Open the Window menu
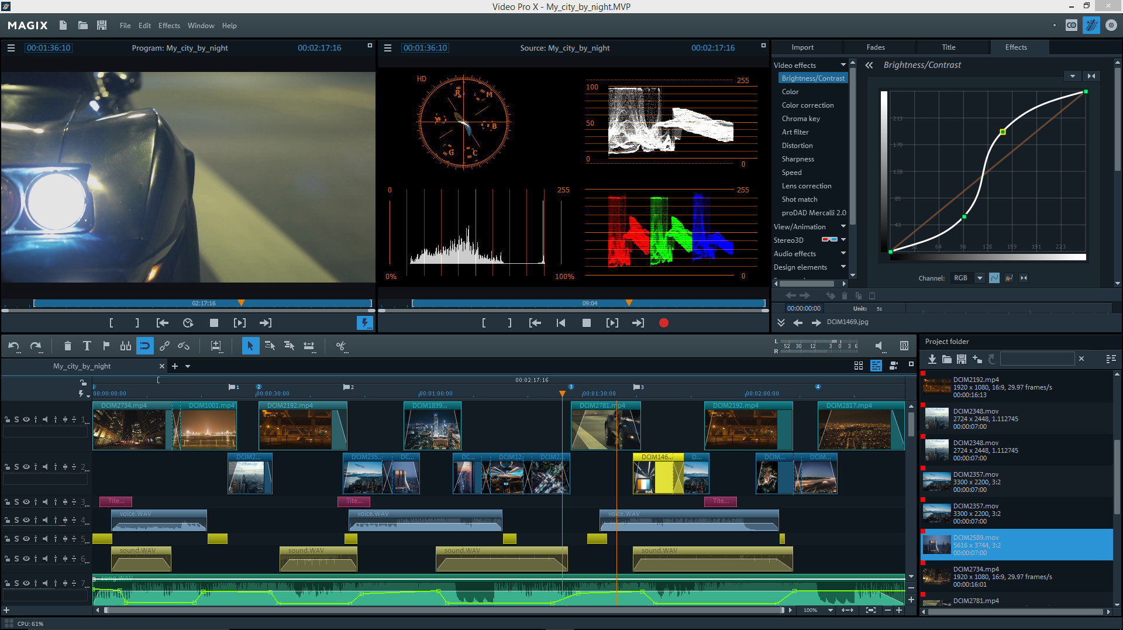This screenshot has height=630, width=1123. pyautogui.click(x=201, y=25)
